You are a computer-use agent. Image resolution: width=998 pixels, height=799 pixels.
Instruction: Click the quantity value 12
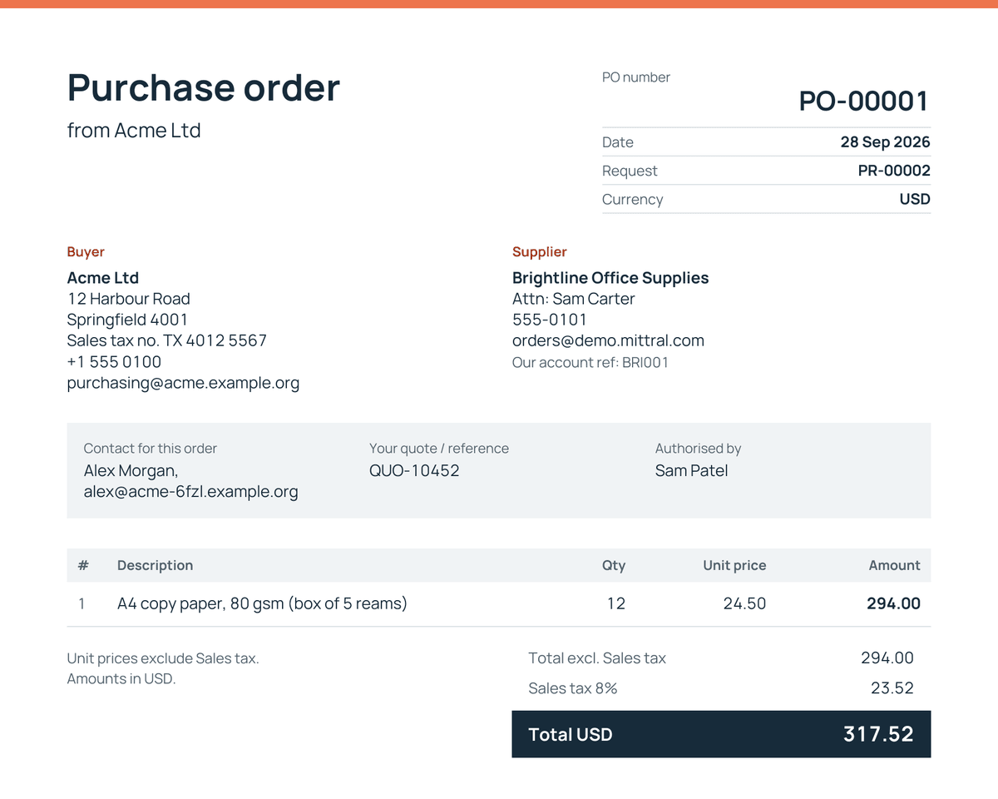615,603
